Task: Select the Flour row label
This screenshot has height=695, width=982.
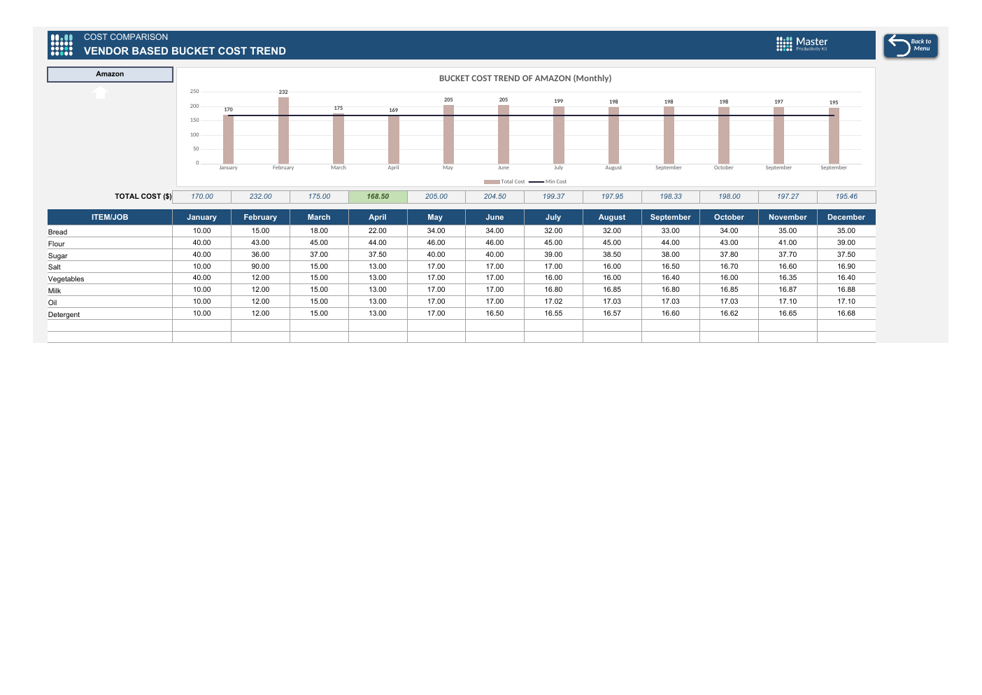Action: tap(56, 244)
